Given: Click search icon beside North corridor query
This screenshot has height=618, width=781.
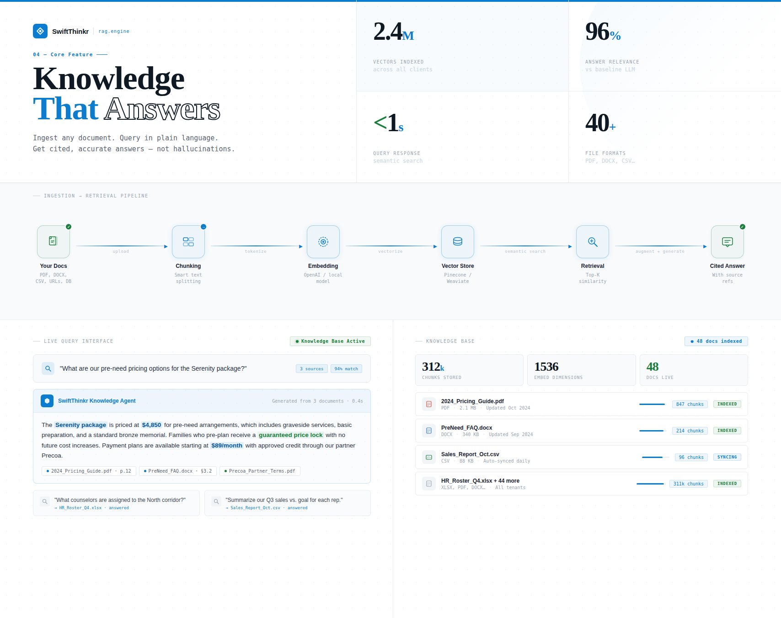Looking at the screenshot, I should [45, 501].
